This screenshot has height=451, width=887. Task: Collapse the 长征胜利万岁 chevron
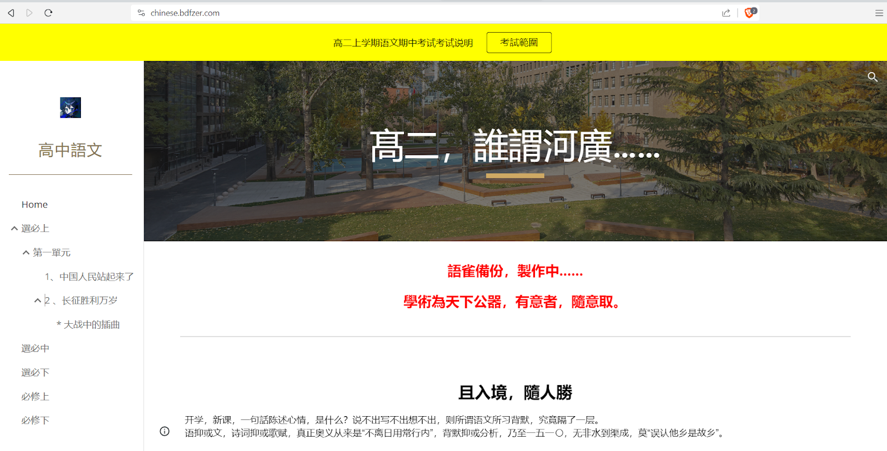click(x=38, y=300)
